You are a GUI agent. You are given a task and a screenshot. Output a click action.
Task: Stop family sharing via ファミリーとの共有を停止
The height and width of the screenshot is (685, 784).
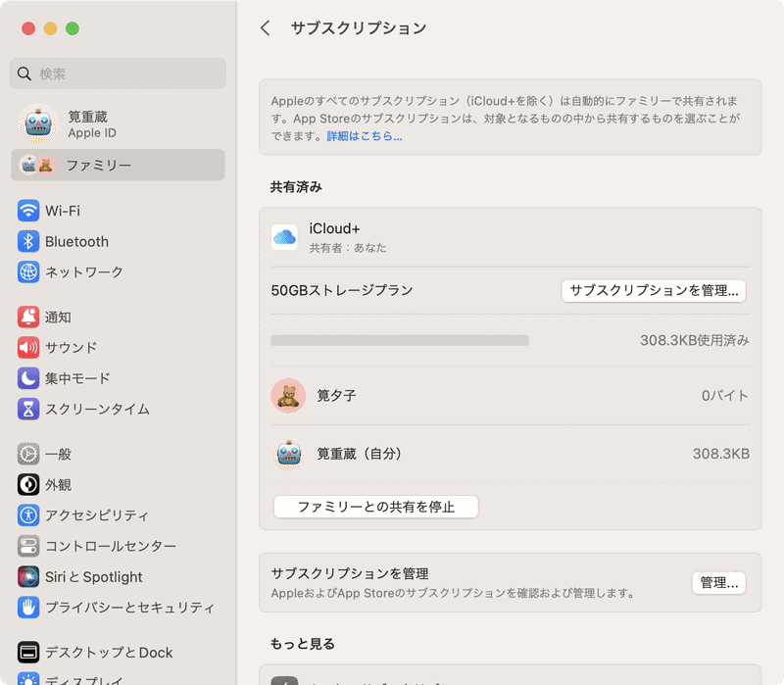click(x=375, y=507)
